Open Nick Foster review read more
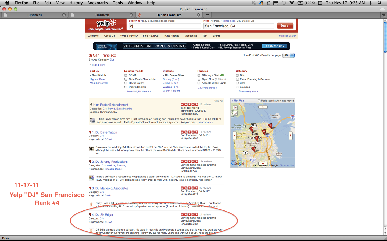387x241 pixels. click(x=206, y=122)
